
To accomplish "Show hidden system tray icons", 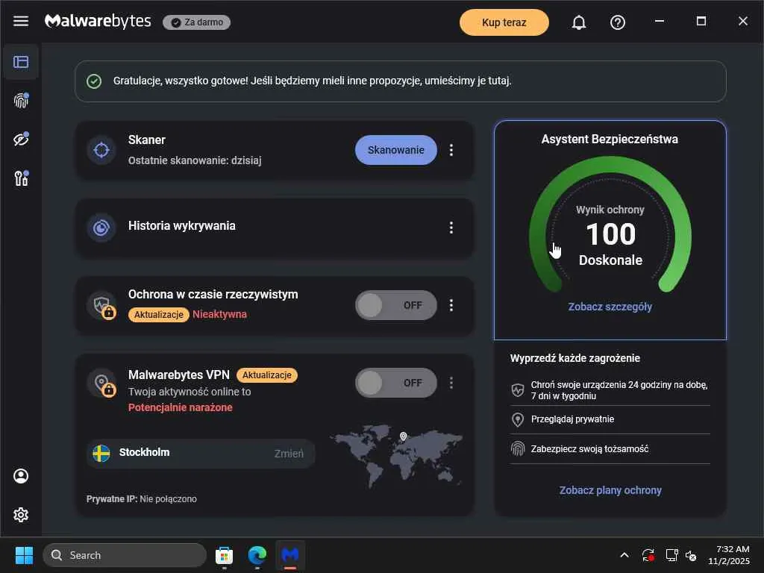I will 624,555.
